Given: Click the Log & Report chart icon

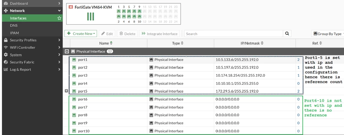Looking at the screenshot, I should click(6, 70).
